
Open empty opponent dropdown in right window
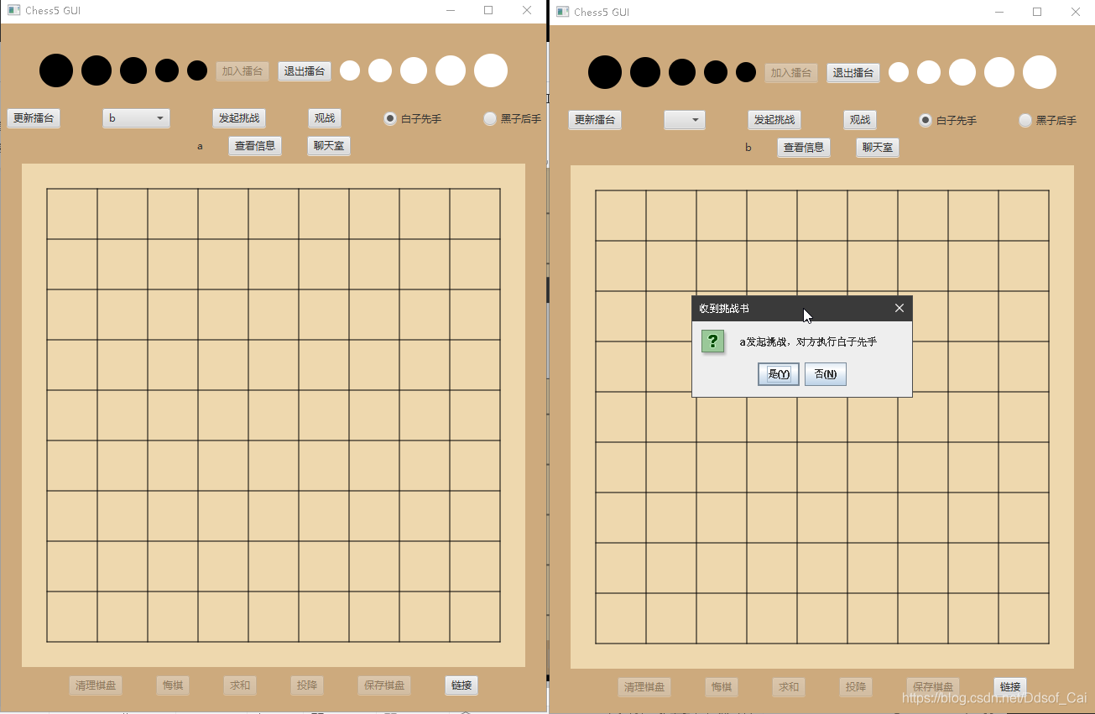pyautogui.click(x=685, y=120)
